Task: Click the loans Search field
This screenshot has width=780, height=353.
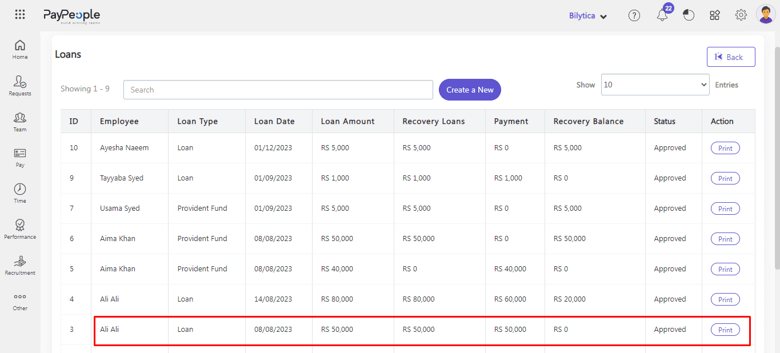Action: [278, 90]
